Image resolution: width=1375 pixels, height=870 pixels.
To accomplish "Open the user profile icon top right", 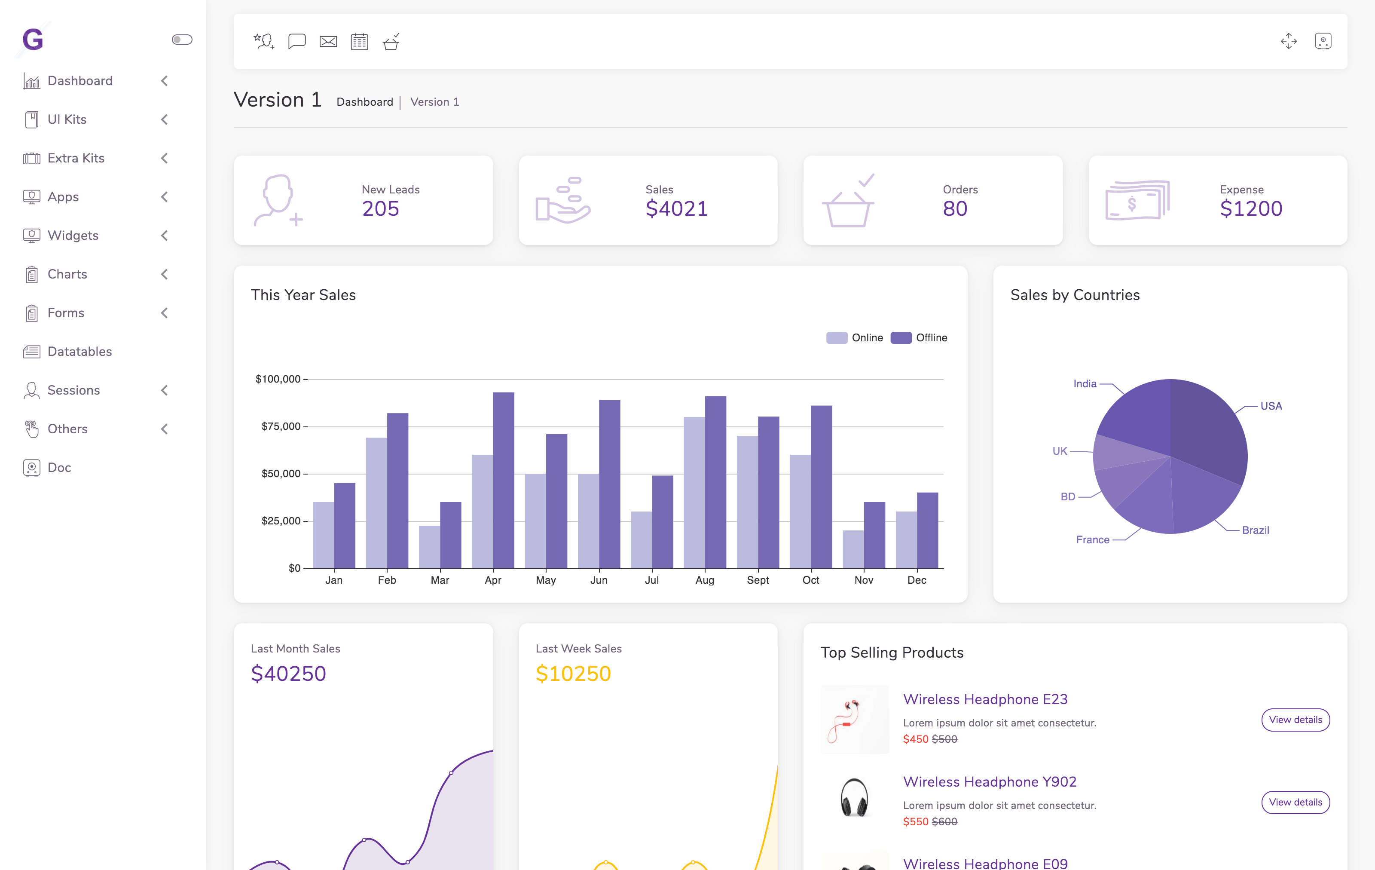I will [x=1323, y=41].
